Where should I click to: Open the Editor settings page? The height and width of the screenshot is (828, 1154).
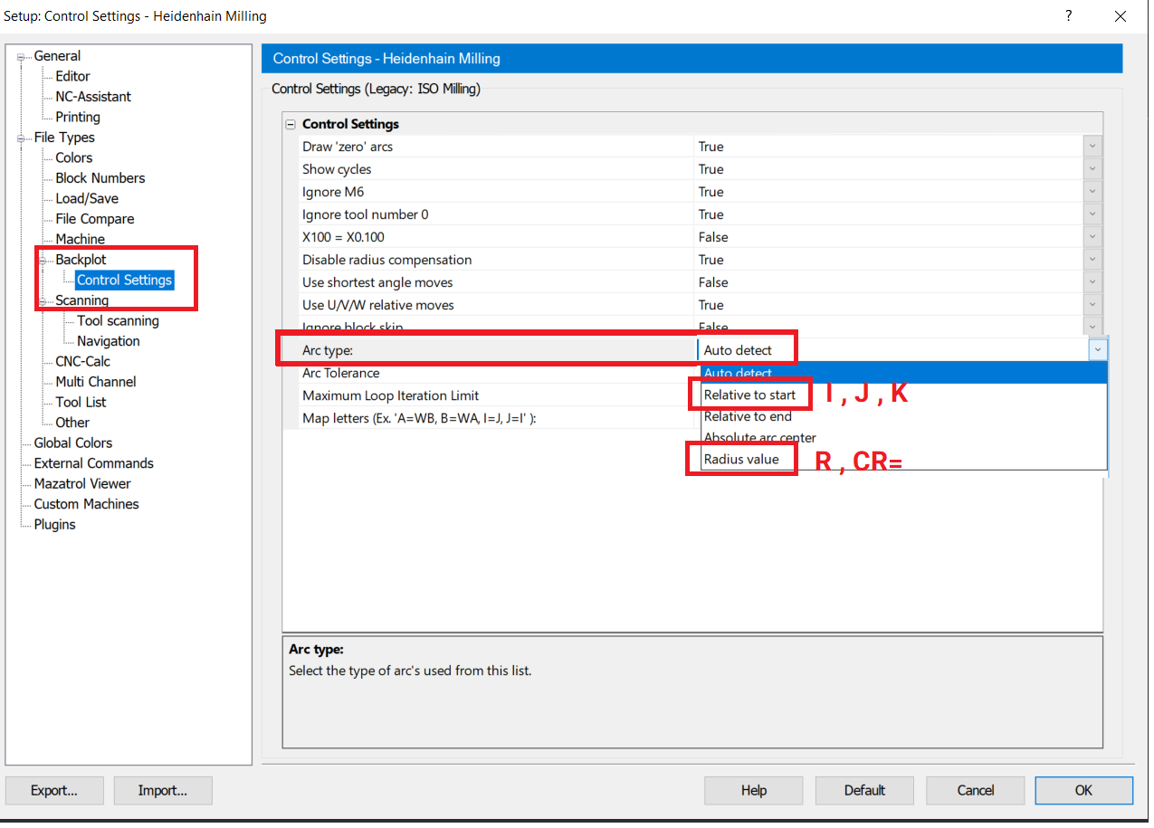pyautogui.click(x=72, y=77)
